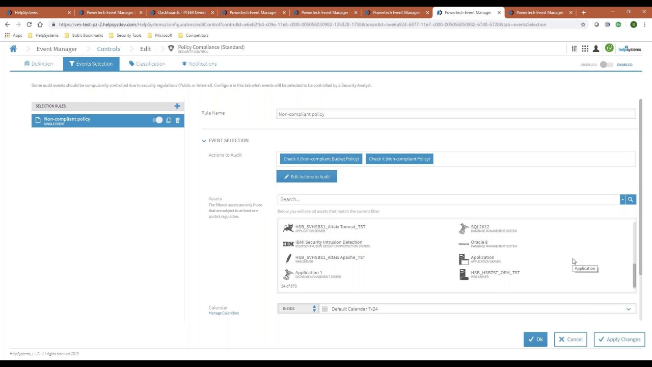Click the green HelpSystems status icon

point(609,48)
